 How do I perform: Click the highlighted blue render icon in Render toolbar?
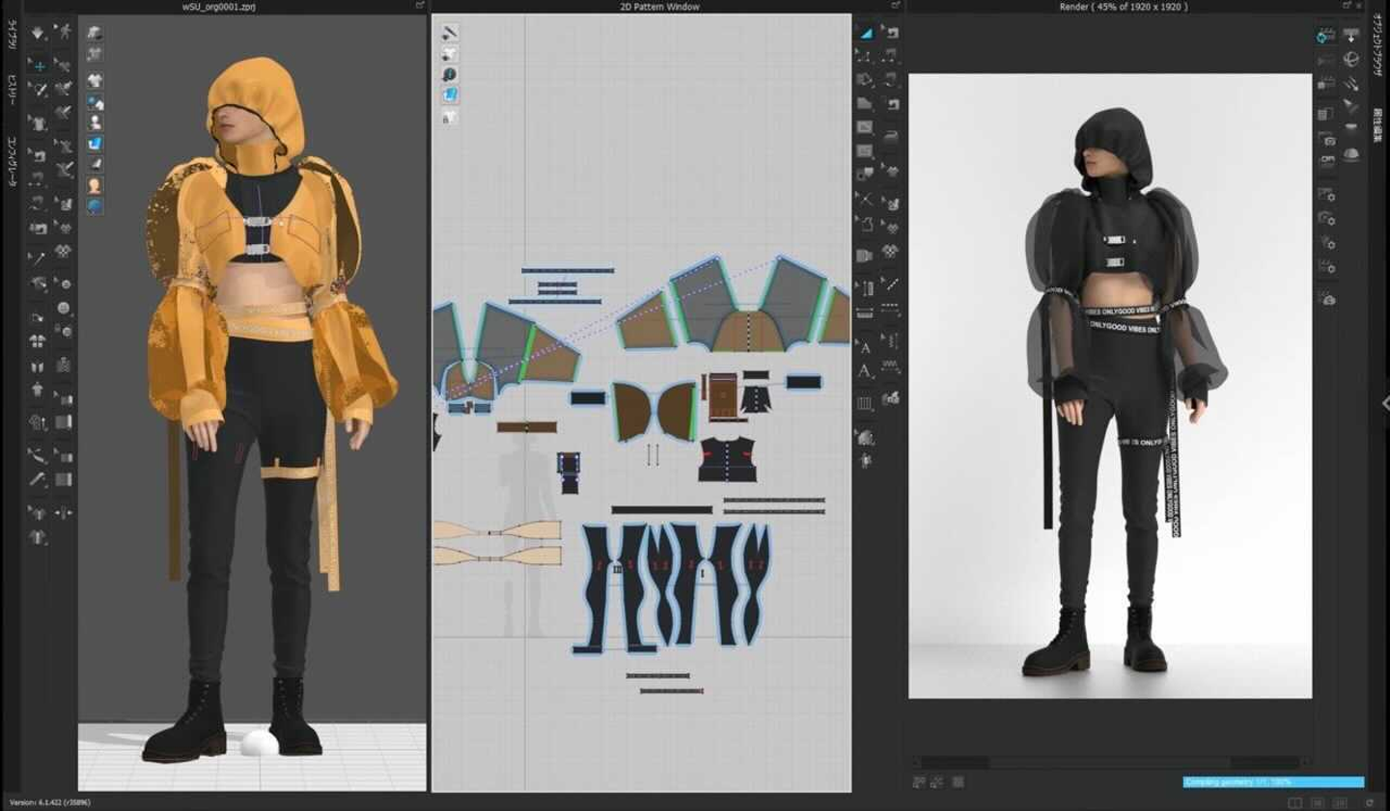1325,36
